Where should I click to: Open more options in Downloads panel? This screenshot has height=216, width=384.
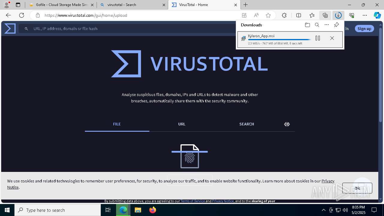327,25
